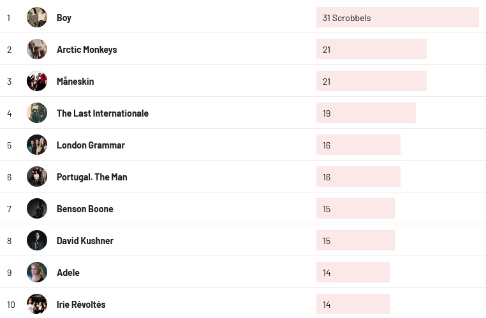486x318 pixels.
Task: Open Portugal. The Man artist link
Action: [x=92, y=177]
